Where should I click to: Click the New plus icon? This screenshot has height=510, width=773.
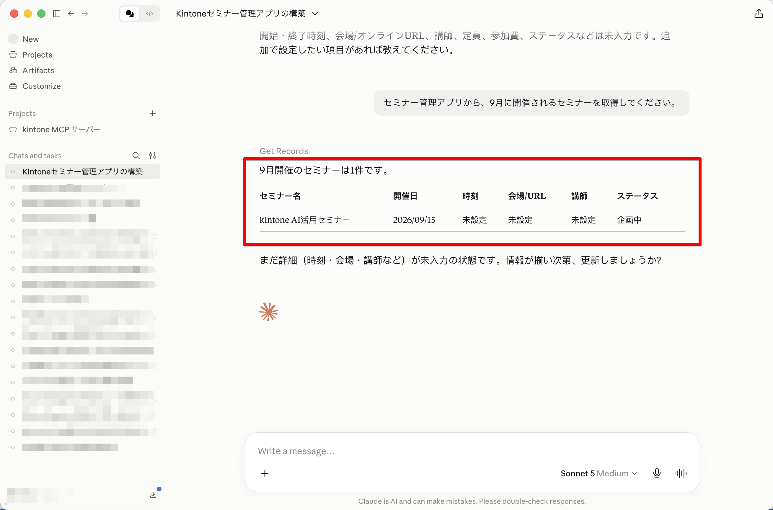point(13,39)
